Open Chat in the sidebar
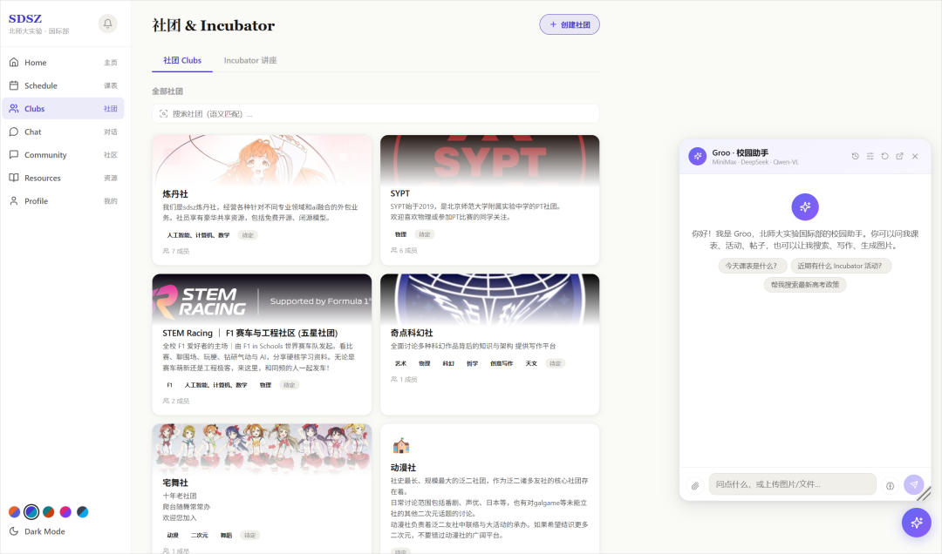 [x=63, y=132]
